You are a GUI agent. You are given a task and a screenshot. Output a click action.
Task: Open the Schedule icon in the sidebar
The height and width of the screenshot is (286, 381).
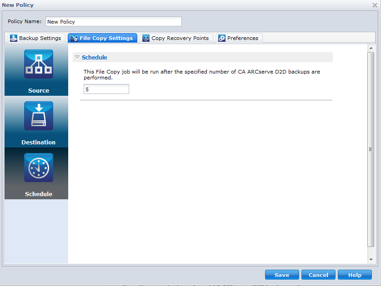39,167
